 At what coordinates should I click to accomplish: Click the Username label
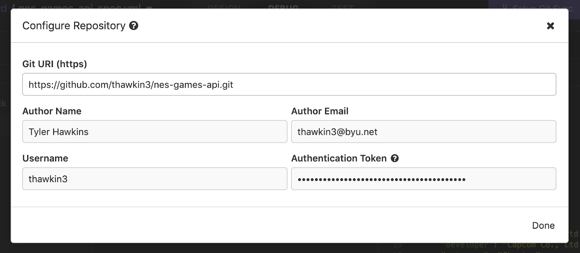tap(45, 158)
